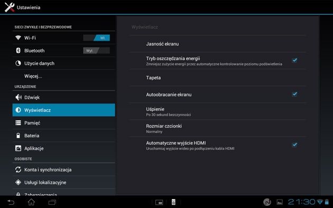333x208 pixels.
Task: Tap the Użycie danych pie icon
Action: [x=18, y=63]
